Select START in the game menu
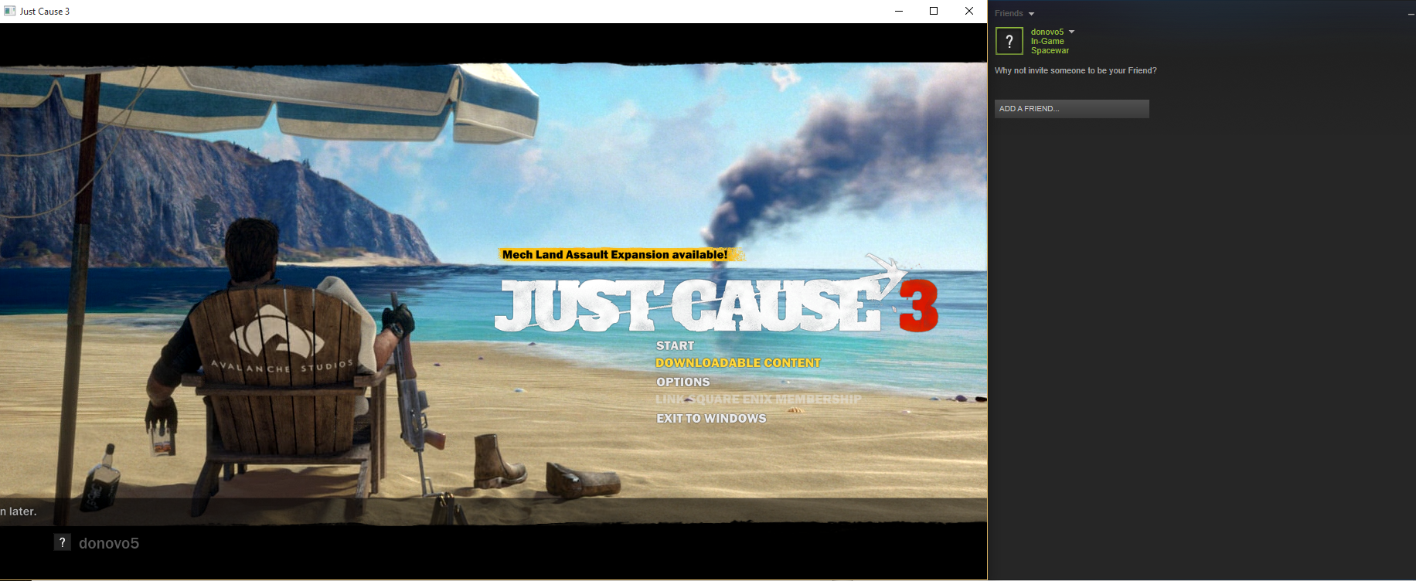This screenshot has width=1416, height=581. pyautogui.click(x=675, y=346)
